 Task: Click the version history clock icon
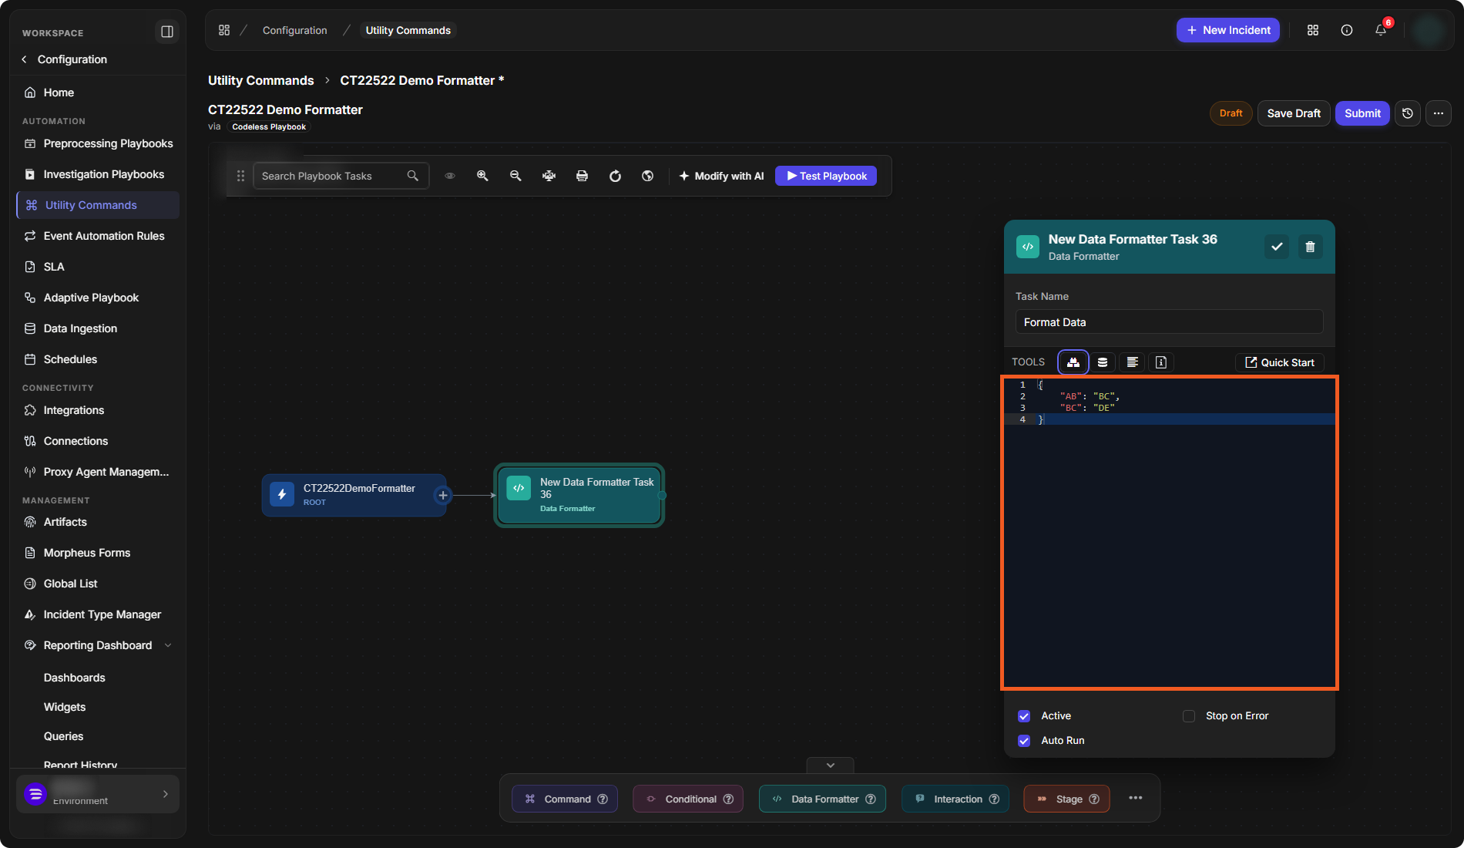coord(1408,113)
